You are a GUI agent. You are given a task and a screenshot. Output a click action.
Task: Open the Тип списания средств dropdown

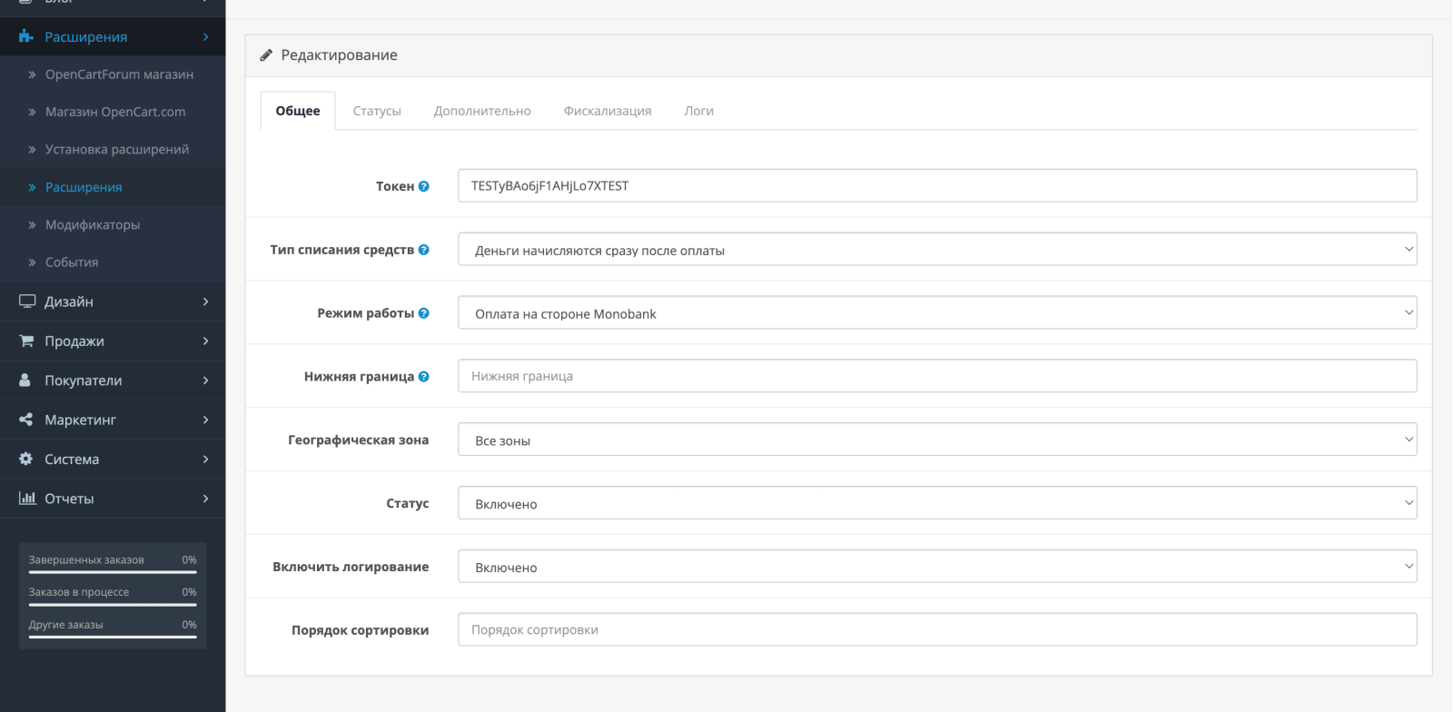[x=937, y=250]
